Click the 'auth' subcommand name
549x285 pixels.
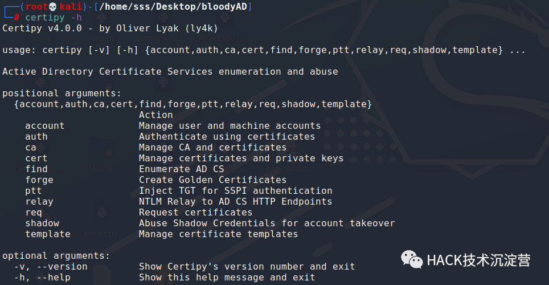tap(36, 136)
